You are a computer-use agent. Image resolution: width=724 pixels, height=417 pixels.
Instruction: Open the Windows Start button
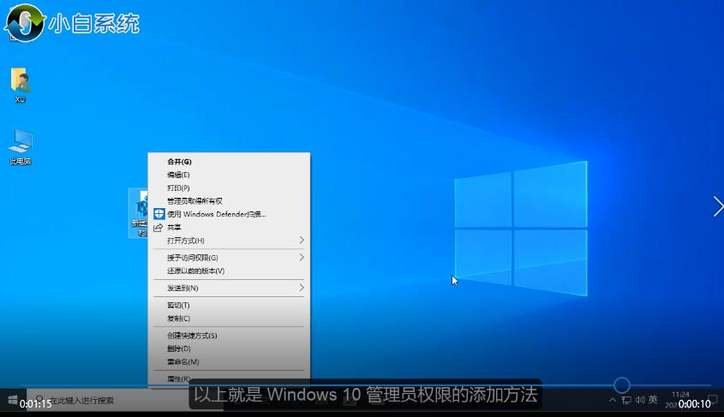12,400
